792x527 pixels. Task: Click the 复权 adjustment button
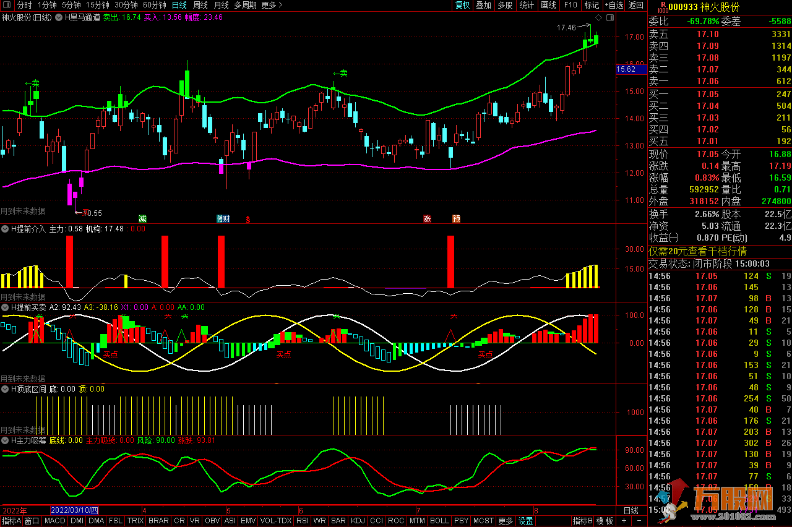[463, 5]
